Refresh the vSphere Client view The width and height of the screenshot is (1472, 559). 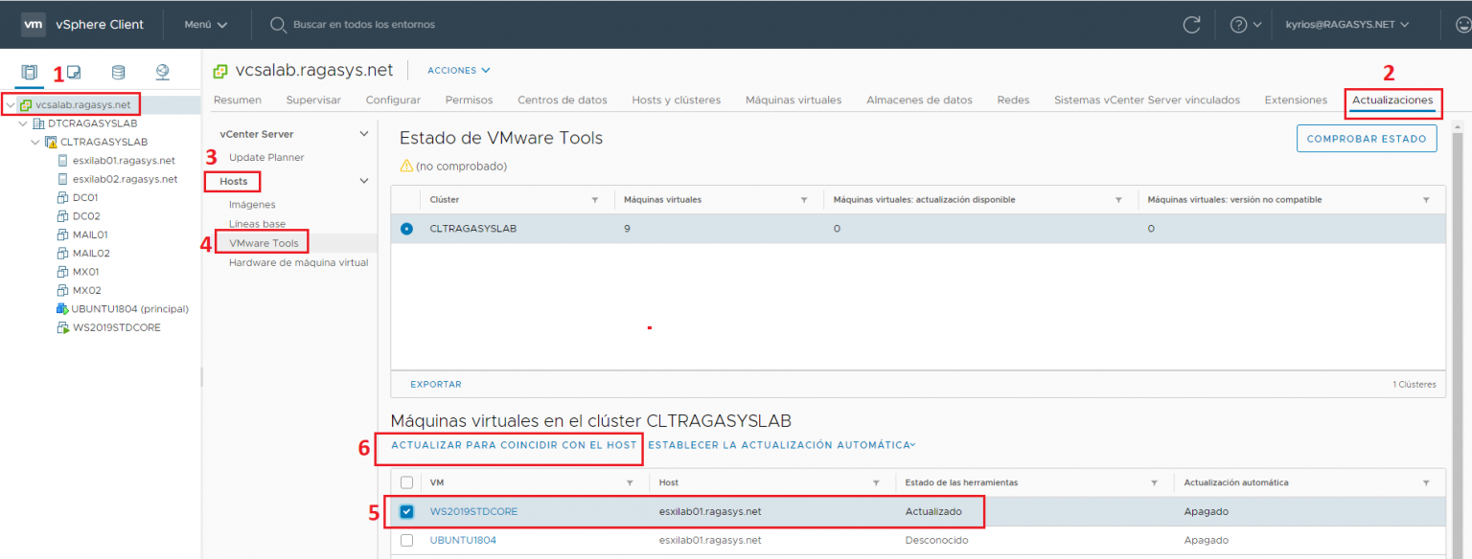coord(1191,25)
